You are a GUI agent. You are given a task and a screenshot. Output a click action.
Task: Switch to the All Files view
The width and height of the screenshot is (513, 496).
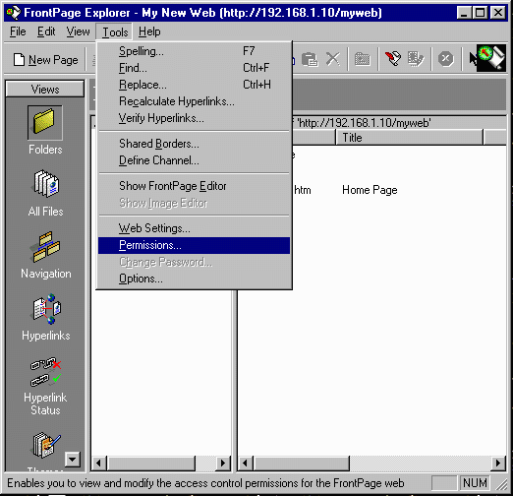point(45,184)
